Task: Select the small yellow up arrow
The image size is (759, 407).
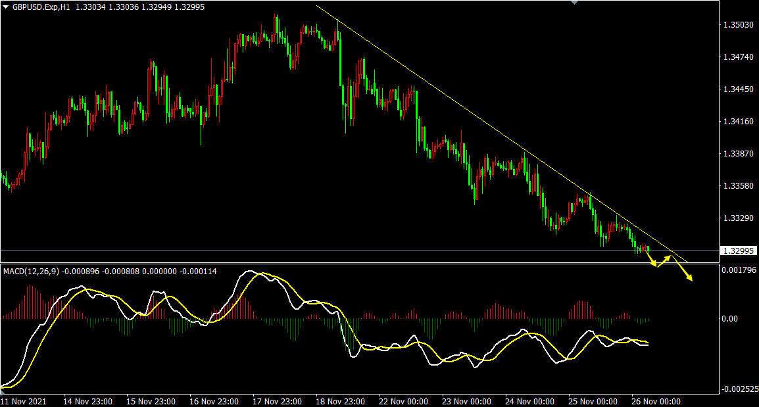Action: pos(665,260)
